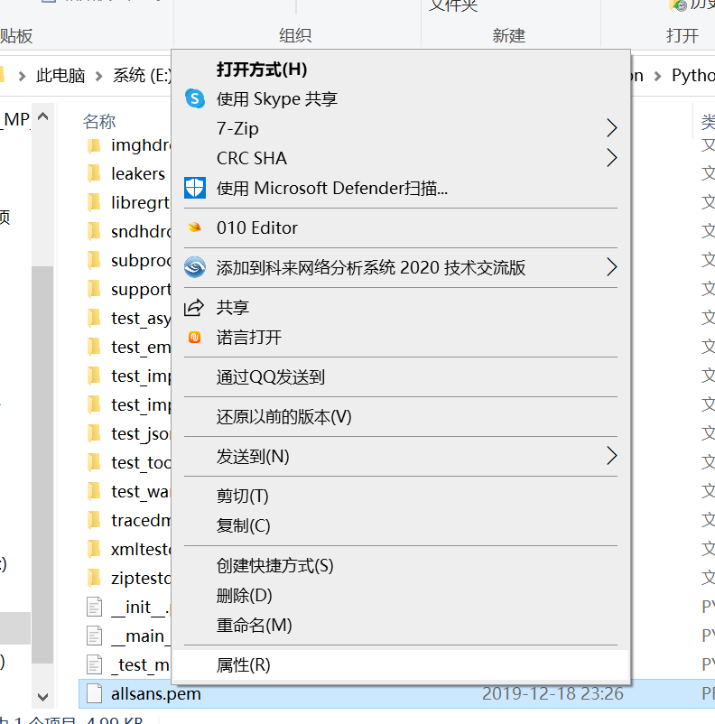This screenshot has height=724, width=715.
Task: Click the _test_m file icon
Action: click(x=94, y=665)
